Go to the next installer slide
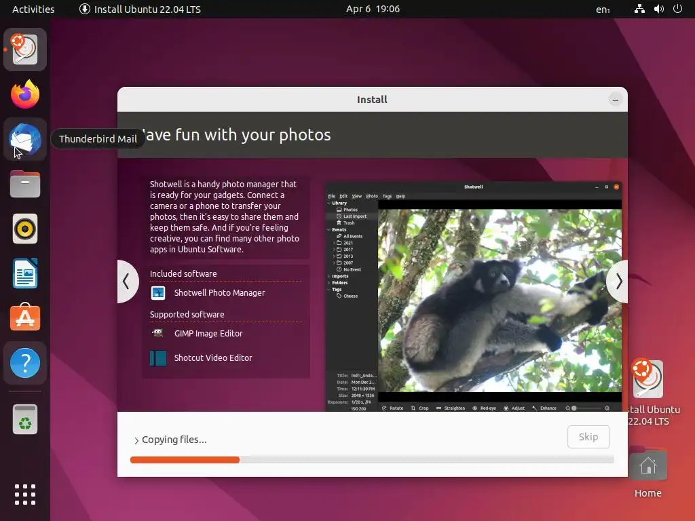 tap(618, 282)
